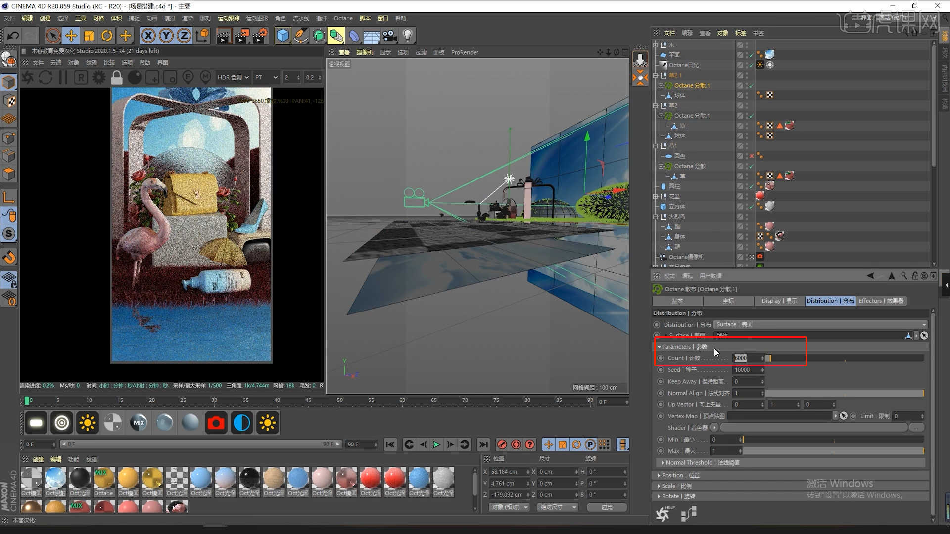
Task: Select the Octane摄像机 object in tree
Action: tap(686, 257)
